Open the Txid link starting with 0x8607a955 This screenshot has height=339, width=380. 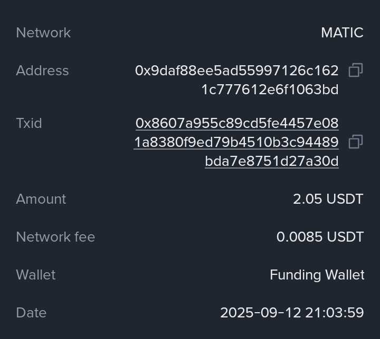237,123
